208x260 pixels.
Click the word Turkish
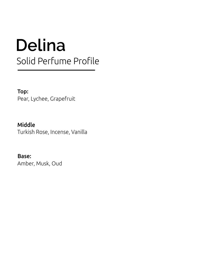click(26, 132)
